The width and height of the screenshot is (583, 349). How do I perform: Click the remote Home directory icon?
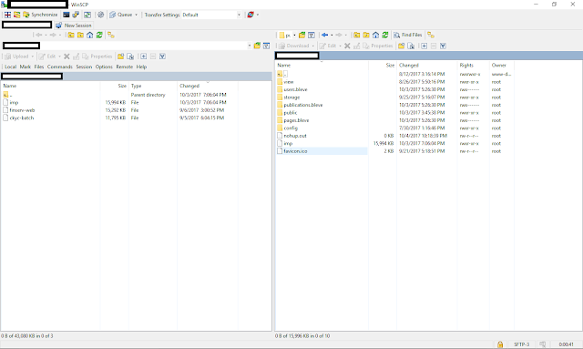376,35
